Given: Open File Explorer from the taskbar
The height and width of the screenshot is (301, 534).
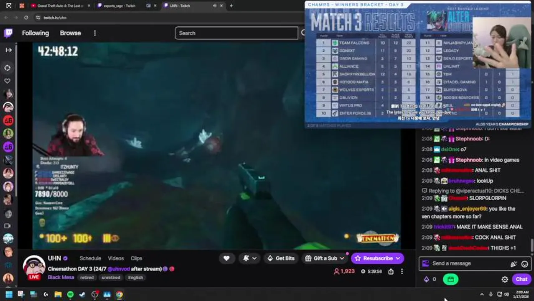Looking at the screenshot, I should pos(58,295).
